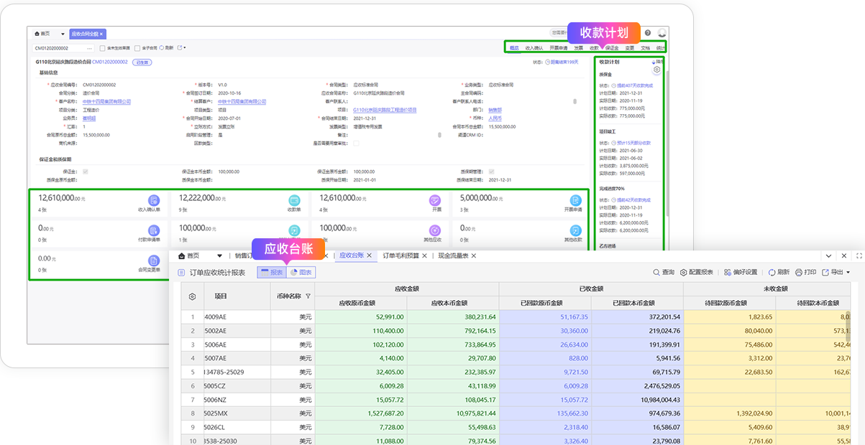This screenshot has height=445, width=865.
Task: Open the 收入确认单 summary icon
Action: click(x=153, y=200)
